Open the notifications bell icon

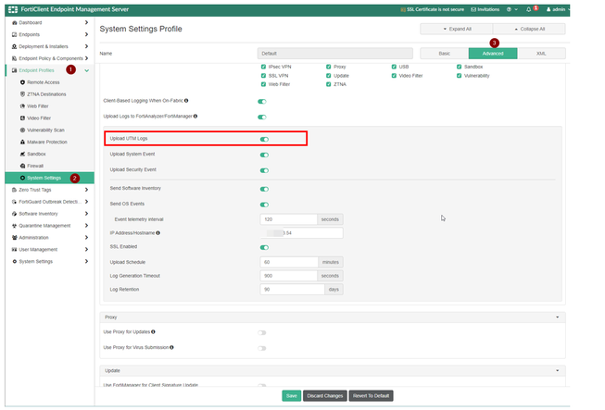coord(529,9)
